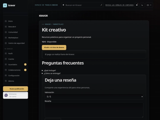Open Guardados in the sidebar
The image size is (160, 120).
tap(15, 65)
